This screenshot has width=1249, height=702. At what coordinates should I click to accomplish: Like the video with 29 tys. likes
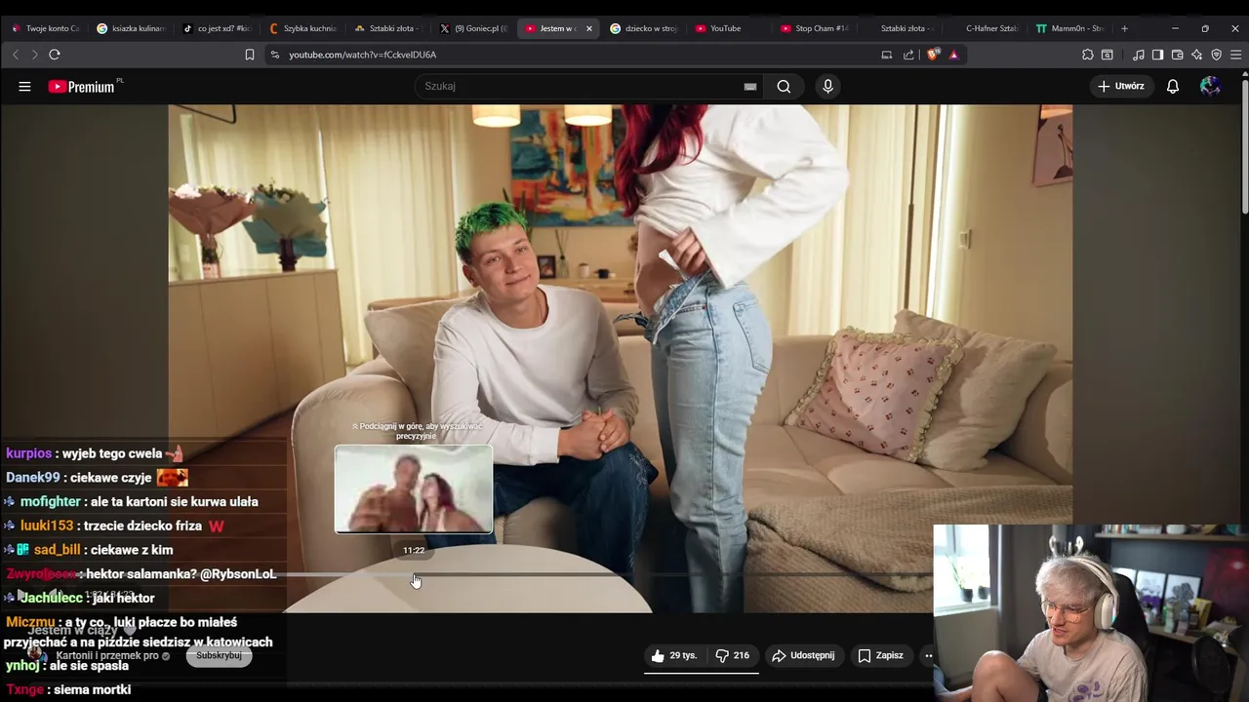click(x=674, y=655)
